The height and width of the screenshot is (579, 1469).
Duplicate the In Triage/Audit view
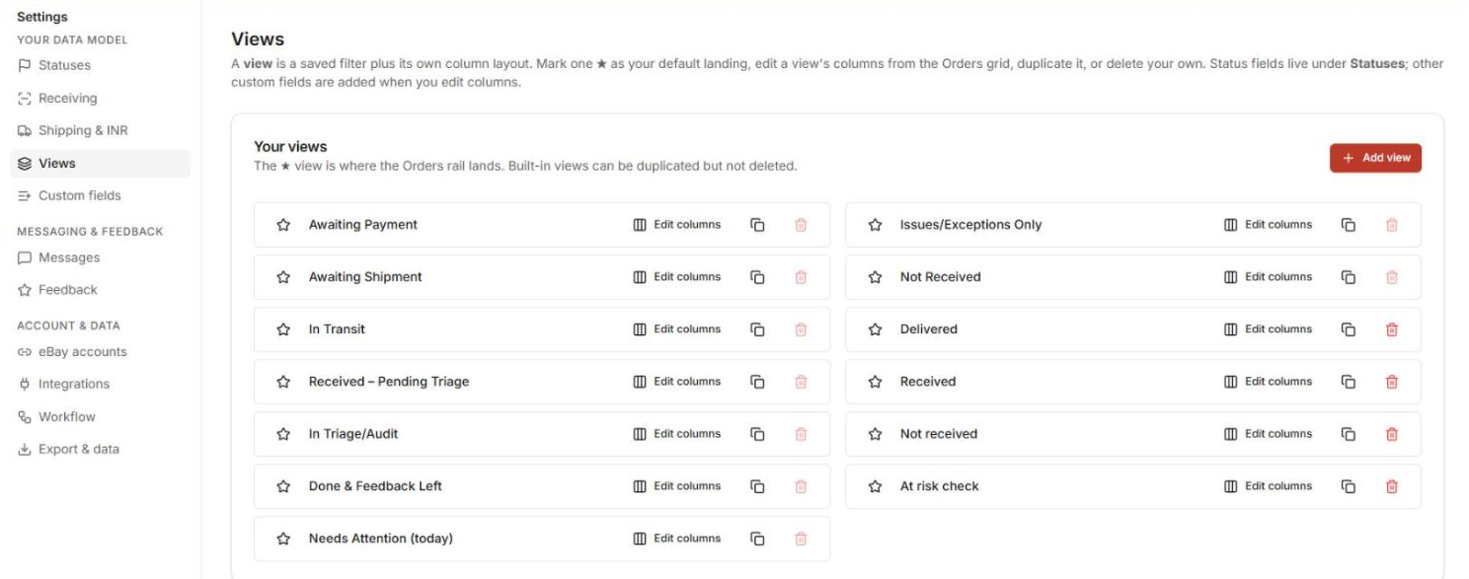point(757,434)
